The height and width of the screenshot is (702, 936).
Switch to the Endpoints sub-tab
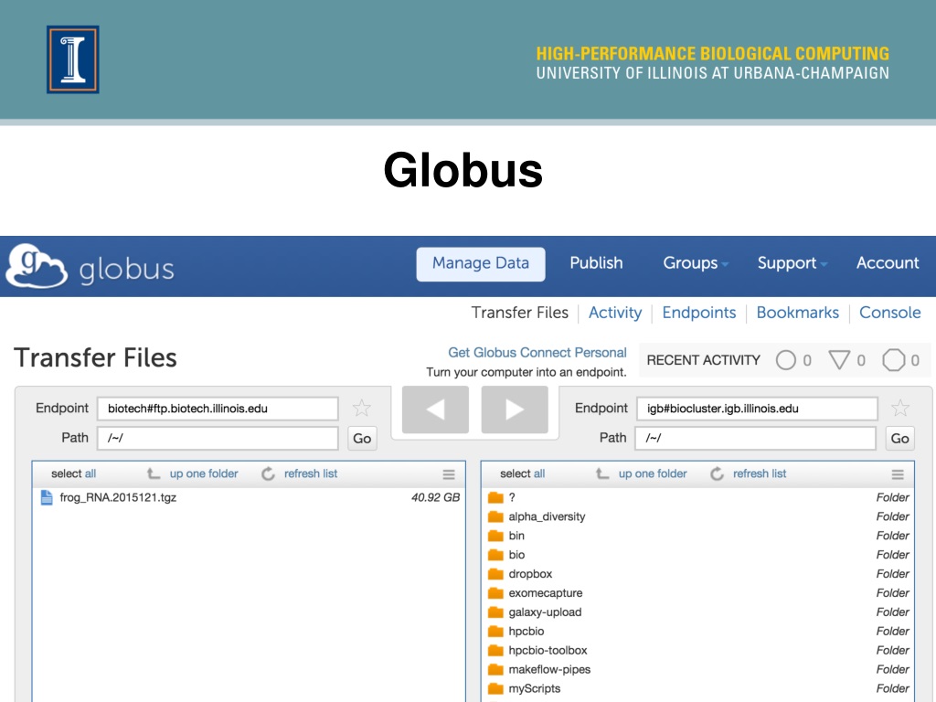[x=699, y=313]
